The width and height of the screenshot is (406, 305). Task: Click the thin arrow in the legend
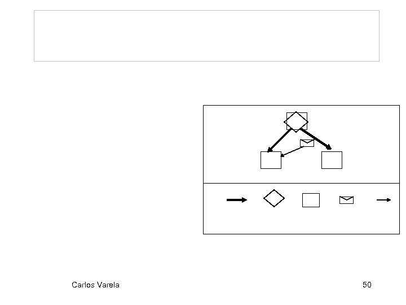(383, 200)
